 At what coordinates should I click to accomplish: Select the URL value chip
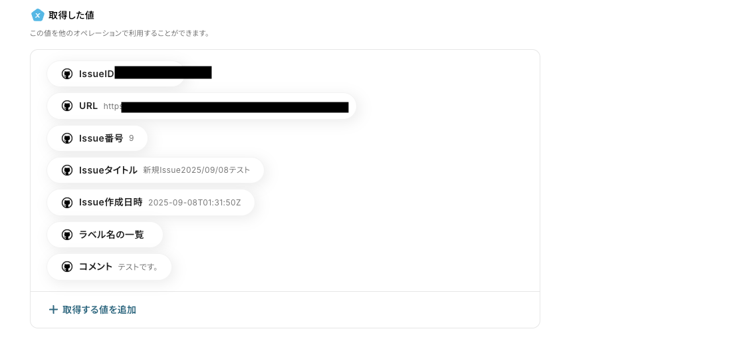(x=201, y=106)
